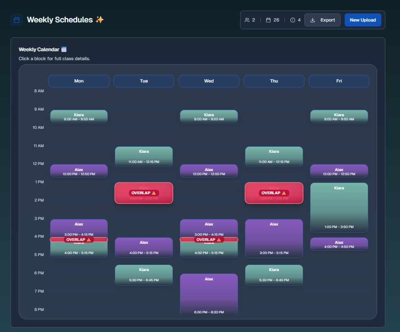This screenshot has width=400, height=332.
Task: Click the alert circle icon showing 4
Action: tap(293, 20)
